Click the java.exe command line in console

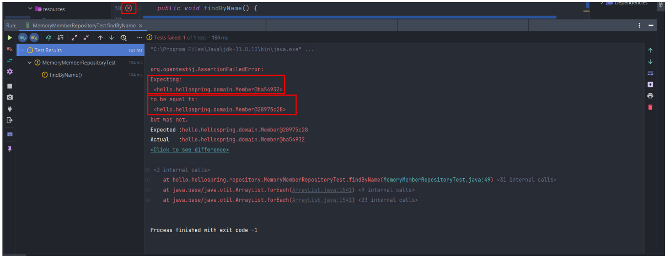pyautogui.click(x=232, y=49)
